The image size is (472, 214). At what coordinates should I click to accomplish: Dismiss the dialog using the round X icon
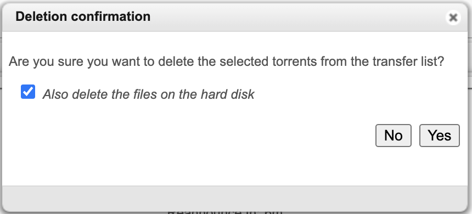click(453, 18)
